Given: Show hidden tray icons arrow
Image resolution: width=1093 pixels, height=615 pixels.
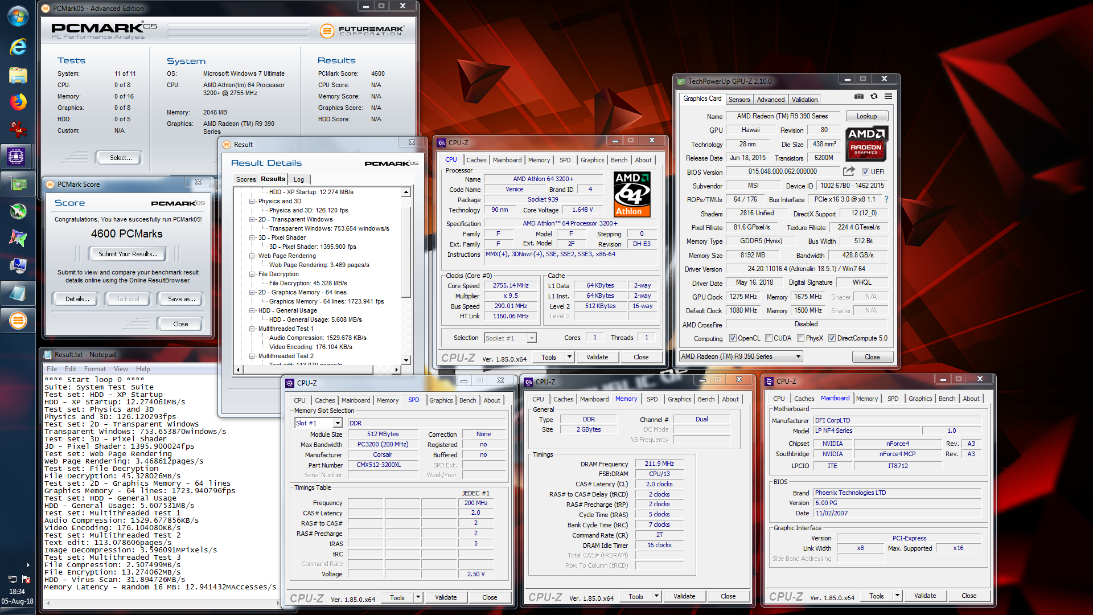Looking at the screenshot, I should 28,565.
